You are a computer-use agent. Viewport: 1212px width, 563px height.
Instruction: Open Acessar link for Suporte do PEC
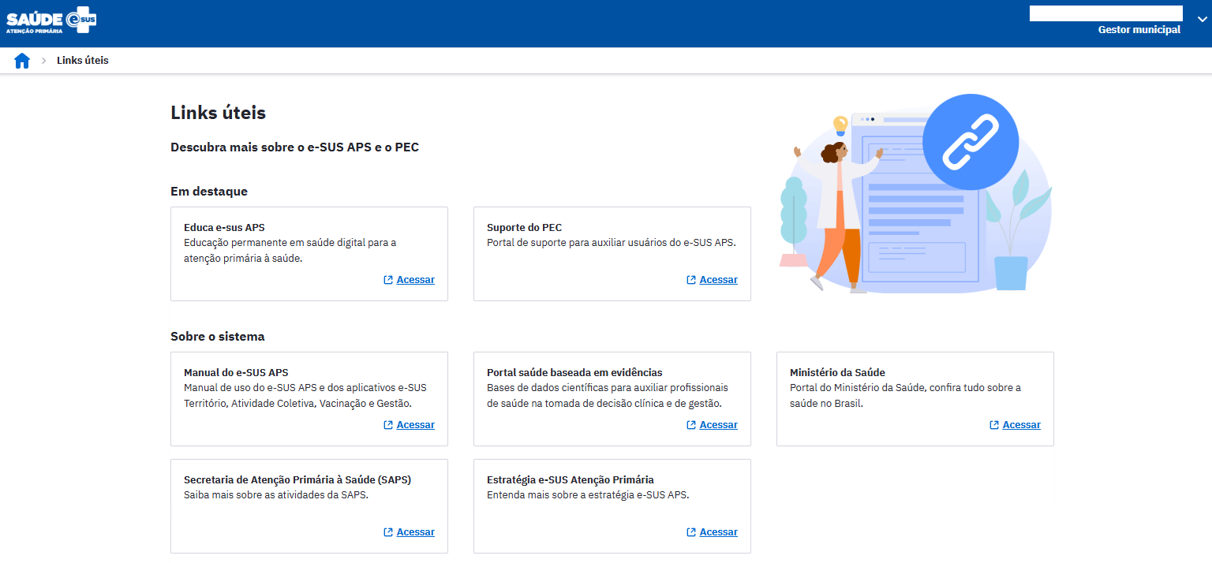718,280
